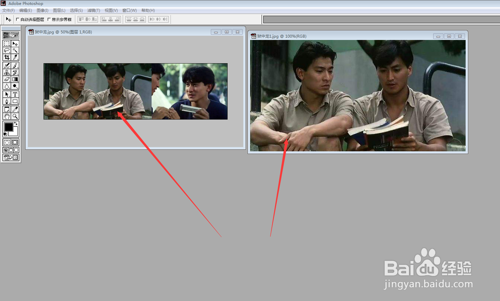The height and width of the screenshot is (301, 500).
Task: Select the Clone Stamp tool
Action: pyautogui.click(x=7, y=72)
